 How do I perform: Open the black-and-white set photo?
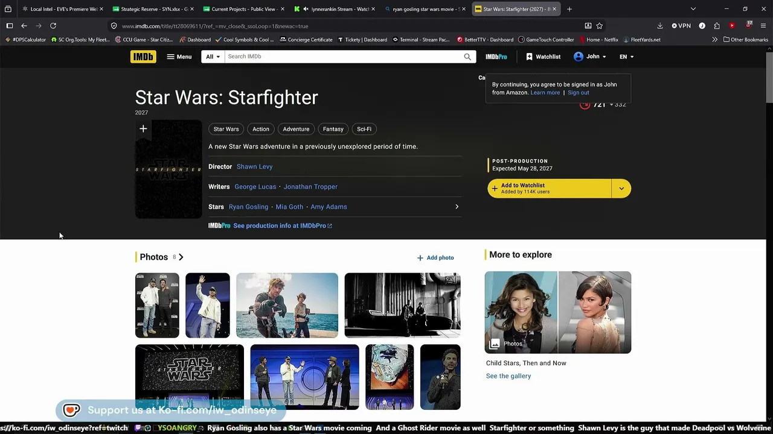(402, 305)
